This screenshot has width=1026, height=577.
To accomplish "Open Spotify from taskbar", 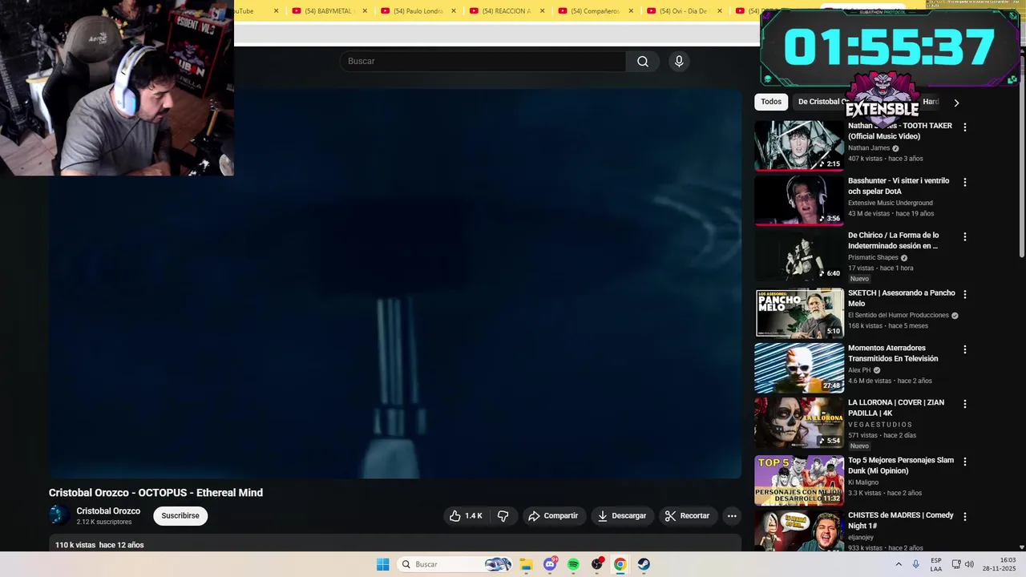I will (x=573, y=564).
